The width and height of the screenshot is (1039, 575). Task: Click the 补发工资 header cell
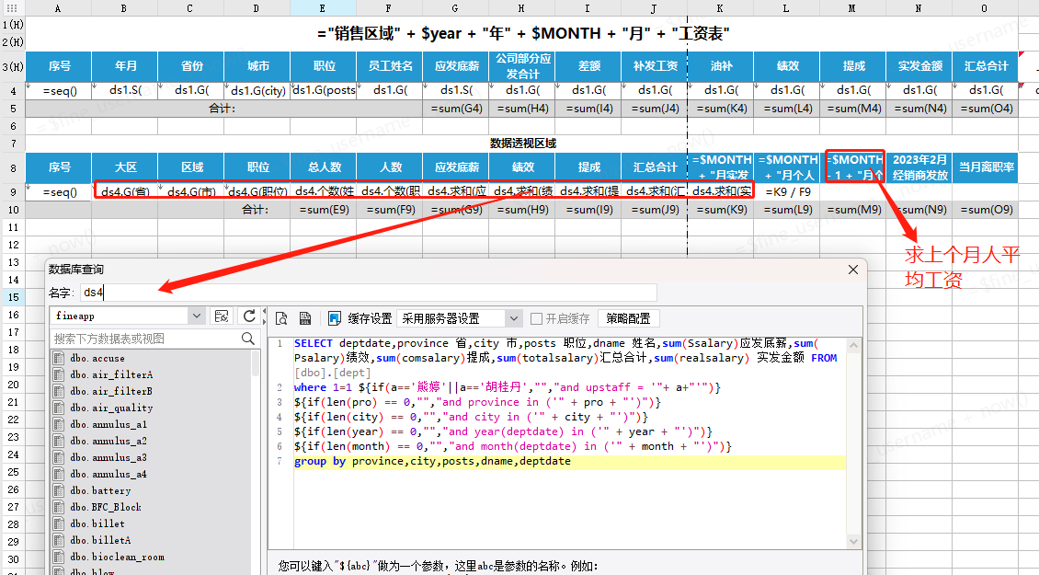click(655, 66)
